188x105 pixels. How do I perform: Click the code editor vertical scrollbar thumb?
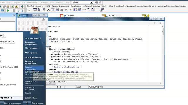(163, 32)
